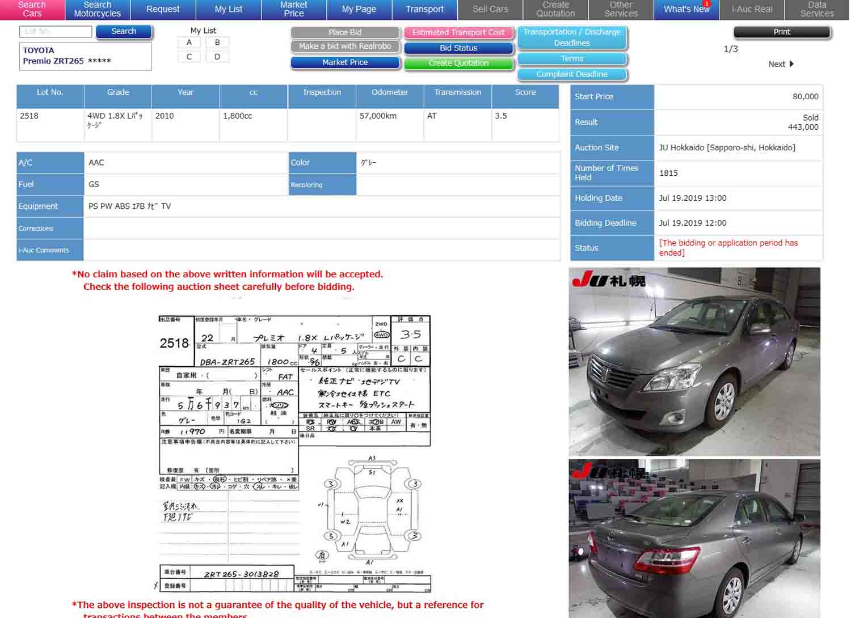Select Number of Times Held 1815
851x618 pixels.
(668, 173)
